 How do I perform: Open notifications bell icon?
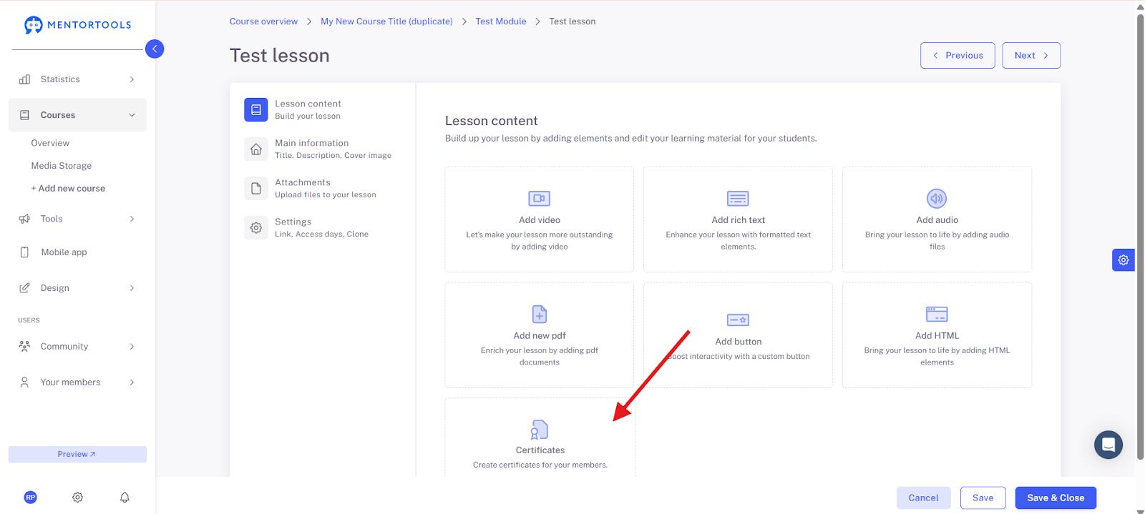click(125, 498)
